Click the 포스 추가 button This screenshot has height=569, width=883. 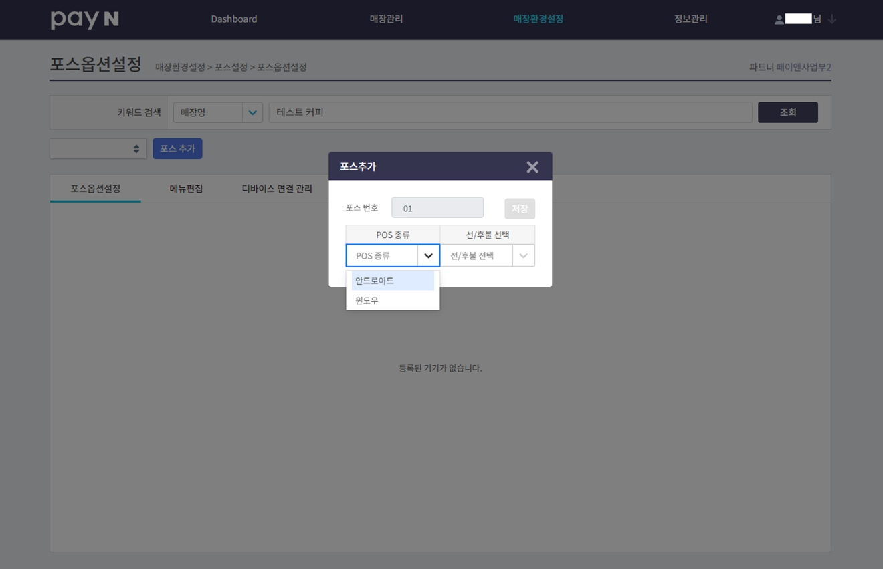[177, 148]
